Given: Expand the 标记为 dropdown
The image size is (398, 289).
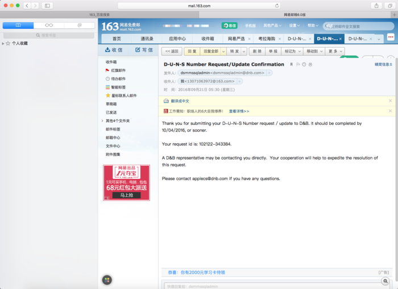Looking at the screenshot, I should 292,51.
